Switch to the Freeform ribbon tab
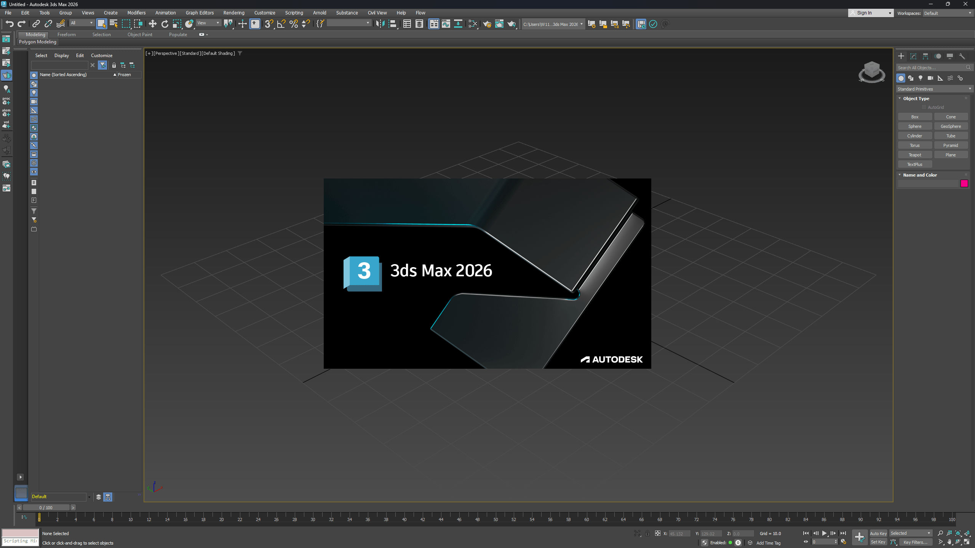Screen dimensions: 975x548 click(67, 34)
